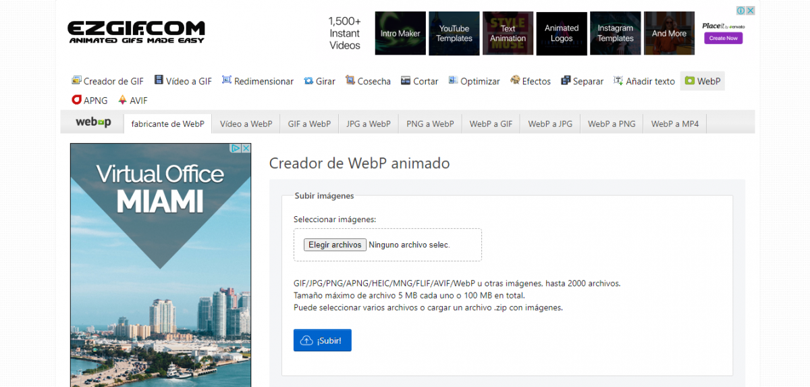Open the Vídeo a GIF tool
This screenshot has height=387, width=810.
point(183,81)
